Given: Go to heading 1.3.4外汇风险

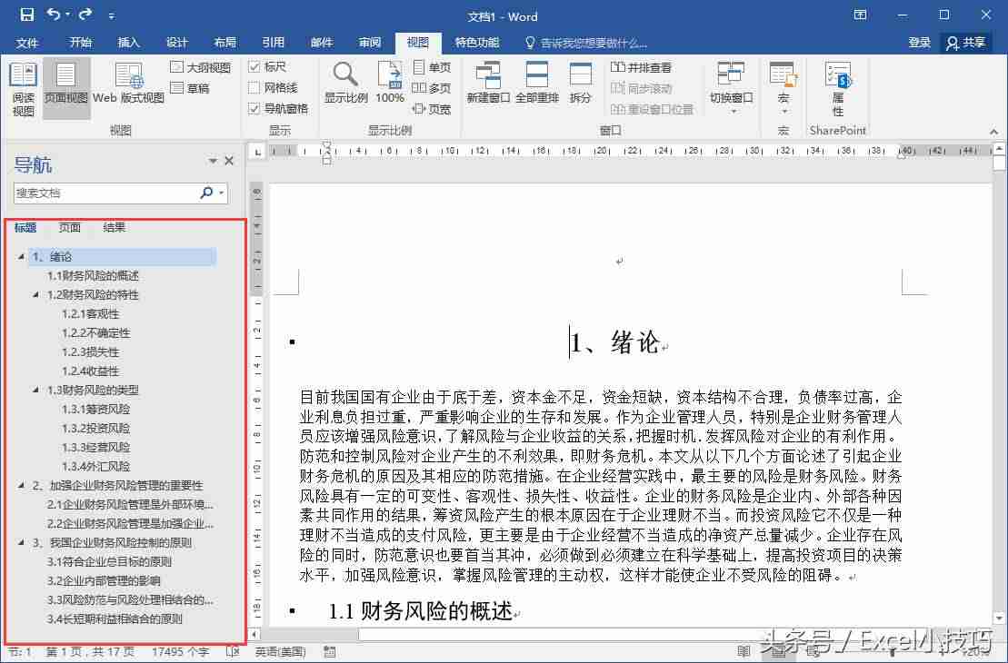Looking at the screenshot, I should [x=95, y=466].
